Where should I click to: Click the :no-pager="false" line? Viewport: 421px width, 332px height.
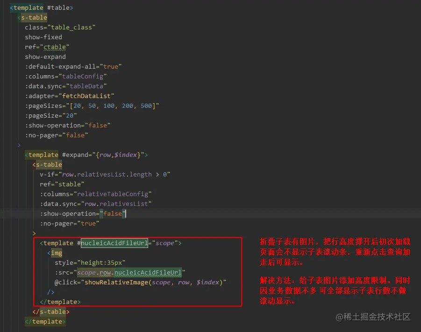(x=57, y=135)
